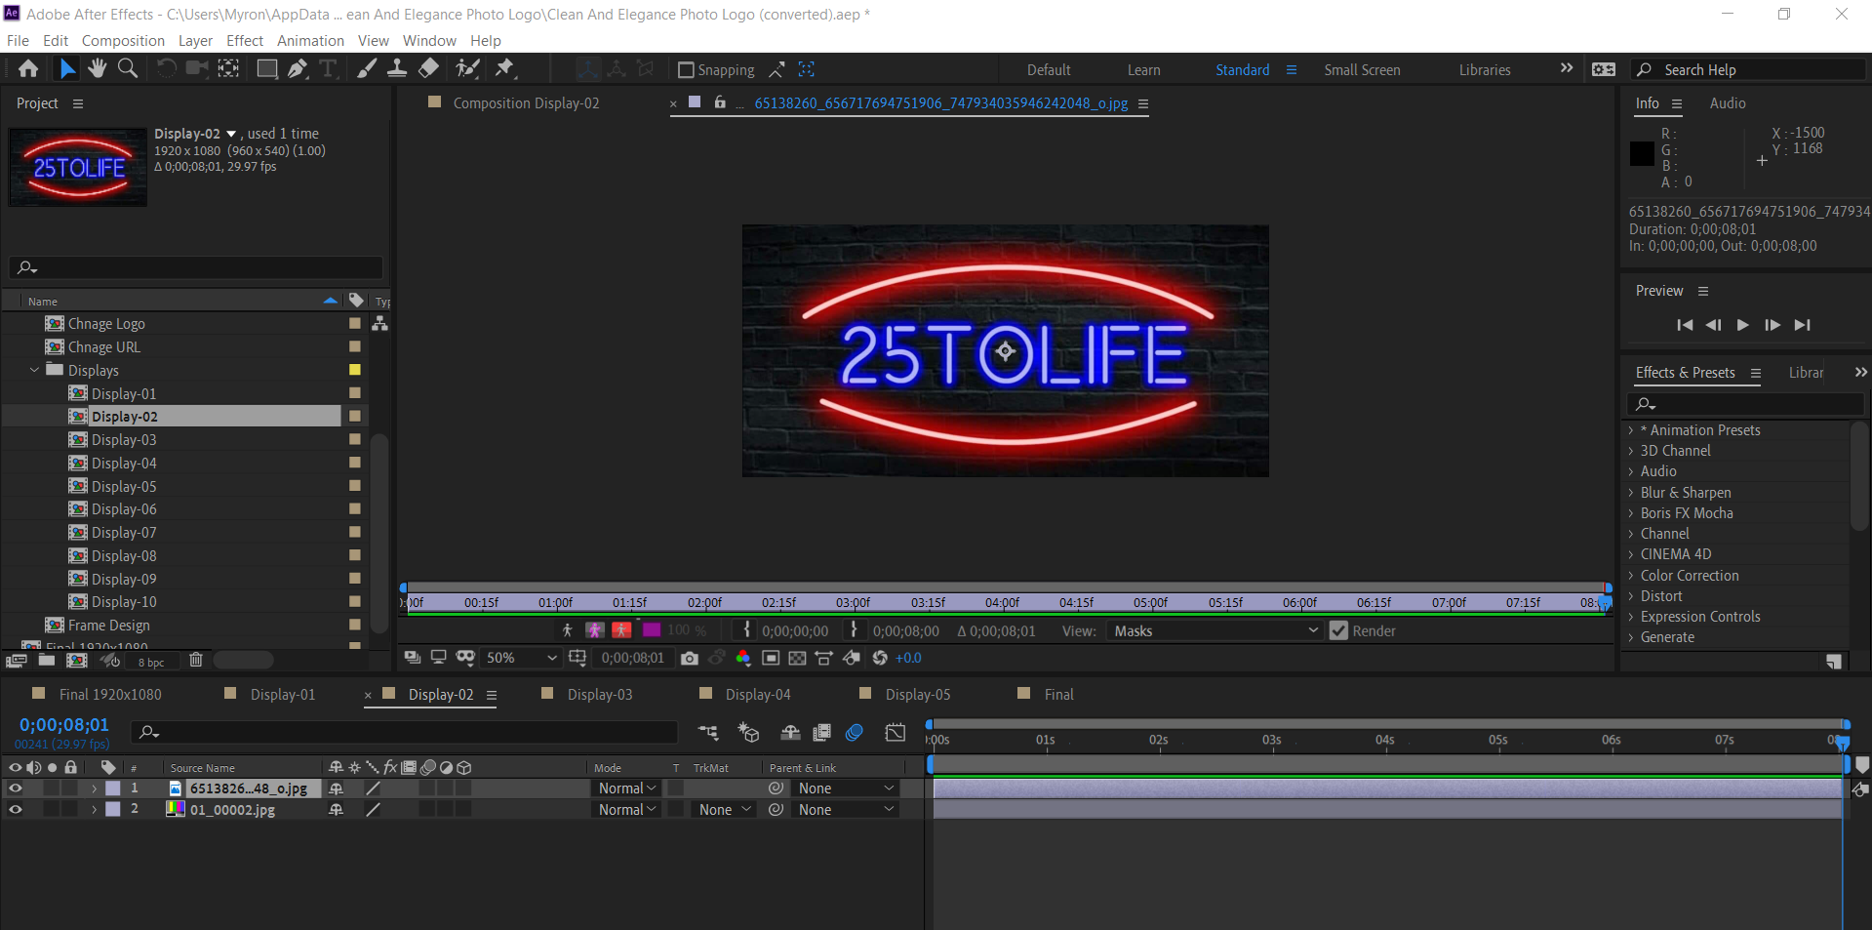
Task: Select the Roto Brush tool
Action: [468, 68]
